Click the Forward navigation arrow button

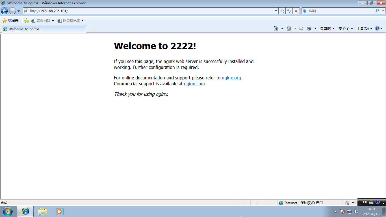12,11
